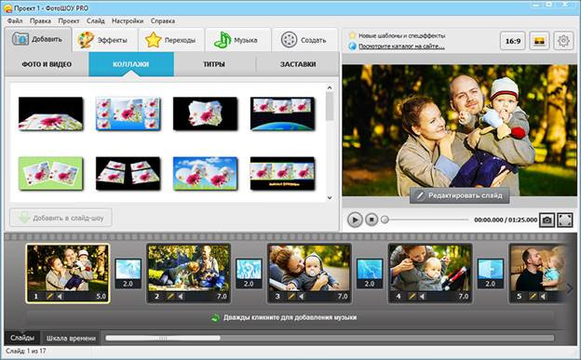This screenshot has width=581, height=360.
Task: Click the play button under the preview
Action: [355, 220]
